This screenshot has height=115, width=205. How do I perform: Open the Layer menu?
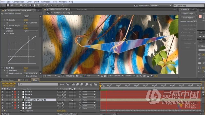point(29,2)
